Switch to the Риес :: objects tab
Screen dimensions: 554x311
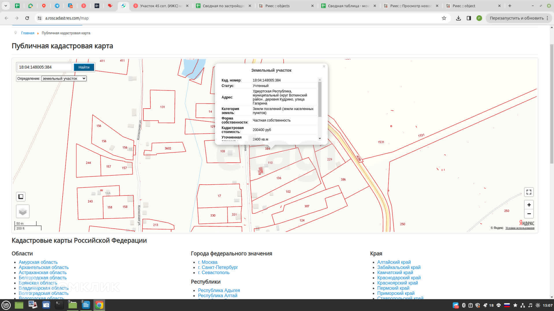(x=277, y=6)
